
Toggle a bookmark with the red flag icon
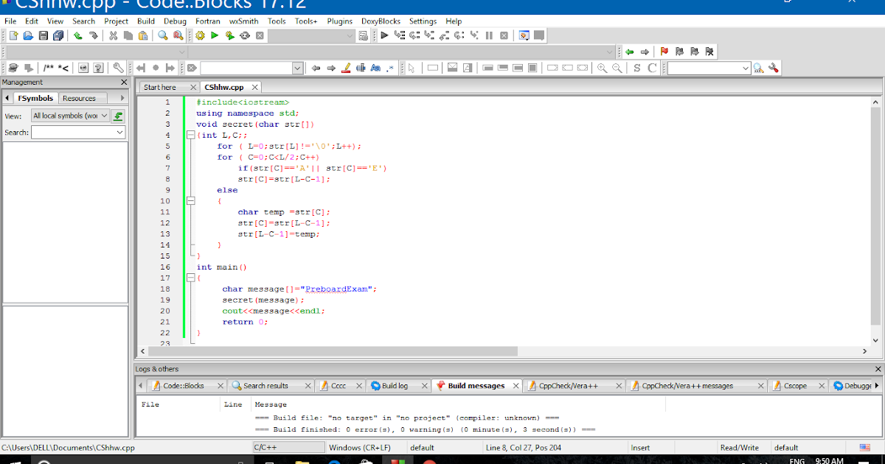664,51
